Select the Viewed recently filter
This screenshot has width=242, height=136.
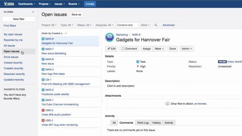(13, 63)
